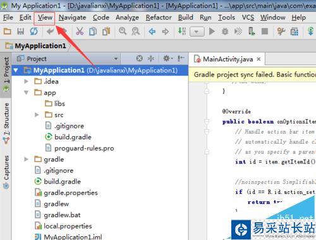Open the VCS menu

pyautogui.click(x=248, y=18)
